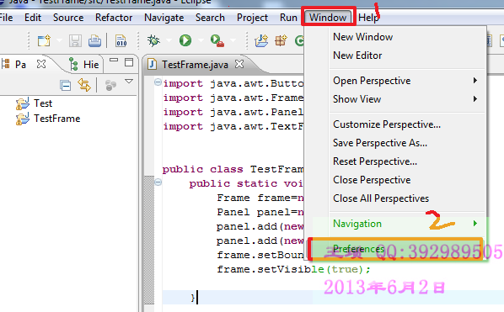Close the Package Explorer view tab

(41, 64)
